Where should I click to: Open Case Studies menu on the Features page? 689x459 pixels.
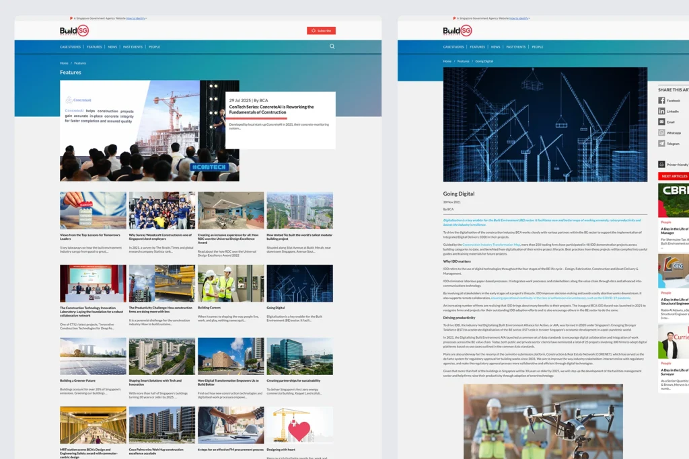70,47
